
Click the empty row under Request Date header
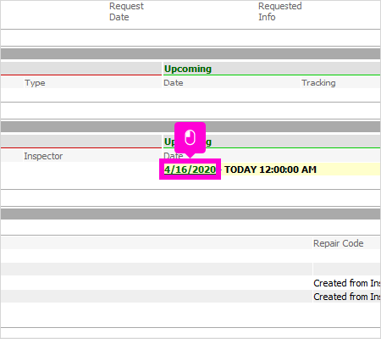pyautogui.click(x=190, y=37)
